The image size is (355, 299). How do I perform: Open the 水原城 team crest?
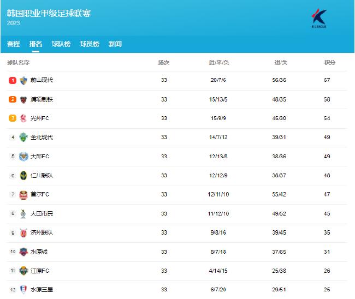[23, 252]
